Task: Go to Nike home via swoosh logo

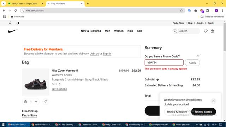Action: click(x=13, y=31)
